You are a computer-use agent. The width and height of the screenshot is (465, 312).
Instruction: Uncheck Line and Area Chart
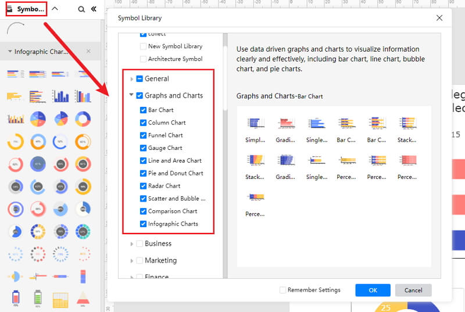(x=143, y=160)
